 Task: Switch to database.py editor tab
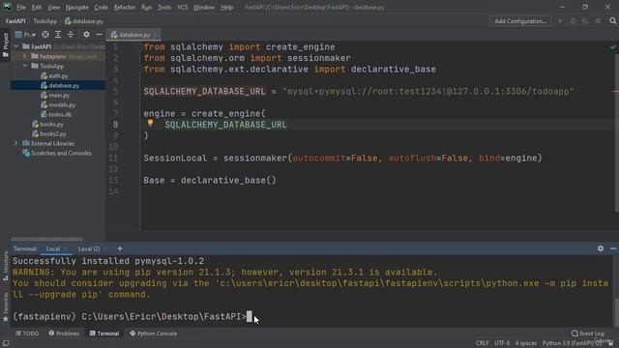[x=133, y=35]
